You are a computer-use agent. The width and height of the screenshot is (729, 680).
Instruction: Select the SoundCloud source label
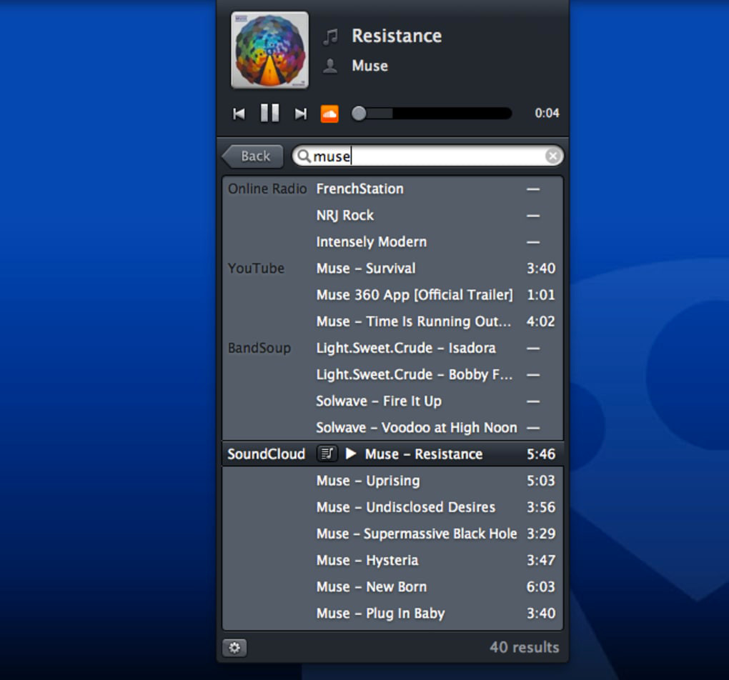tap(266, 454)
